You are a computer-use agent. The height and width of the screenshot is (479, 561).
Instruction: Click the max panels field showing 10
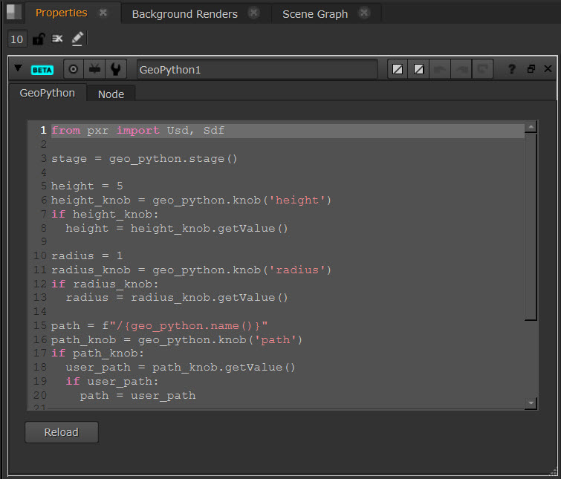coord(17,39)
